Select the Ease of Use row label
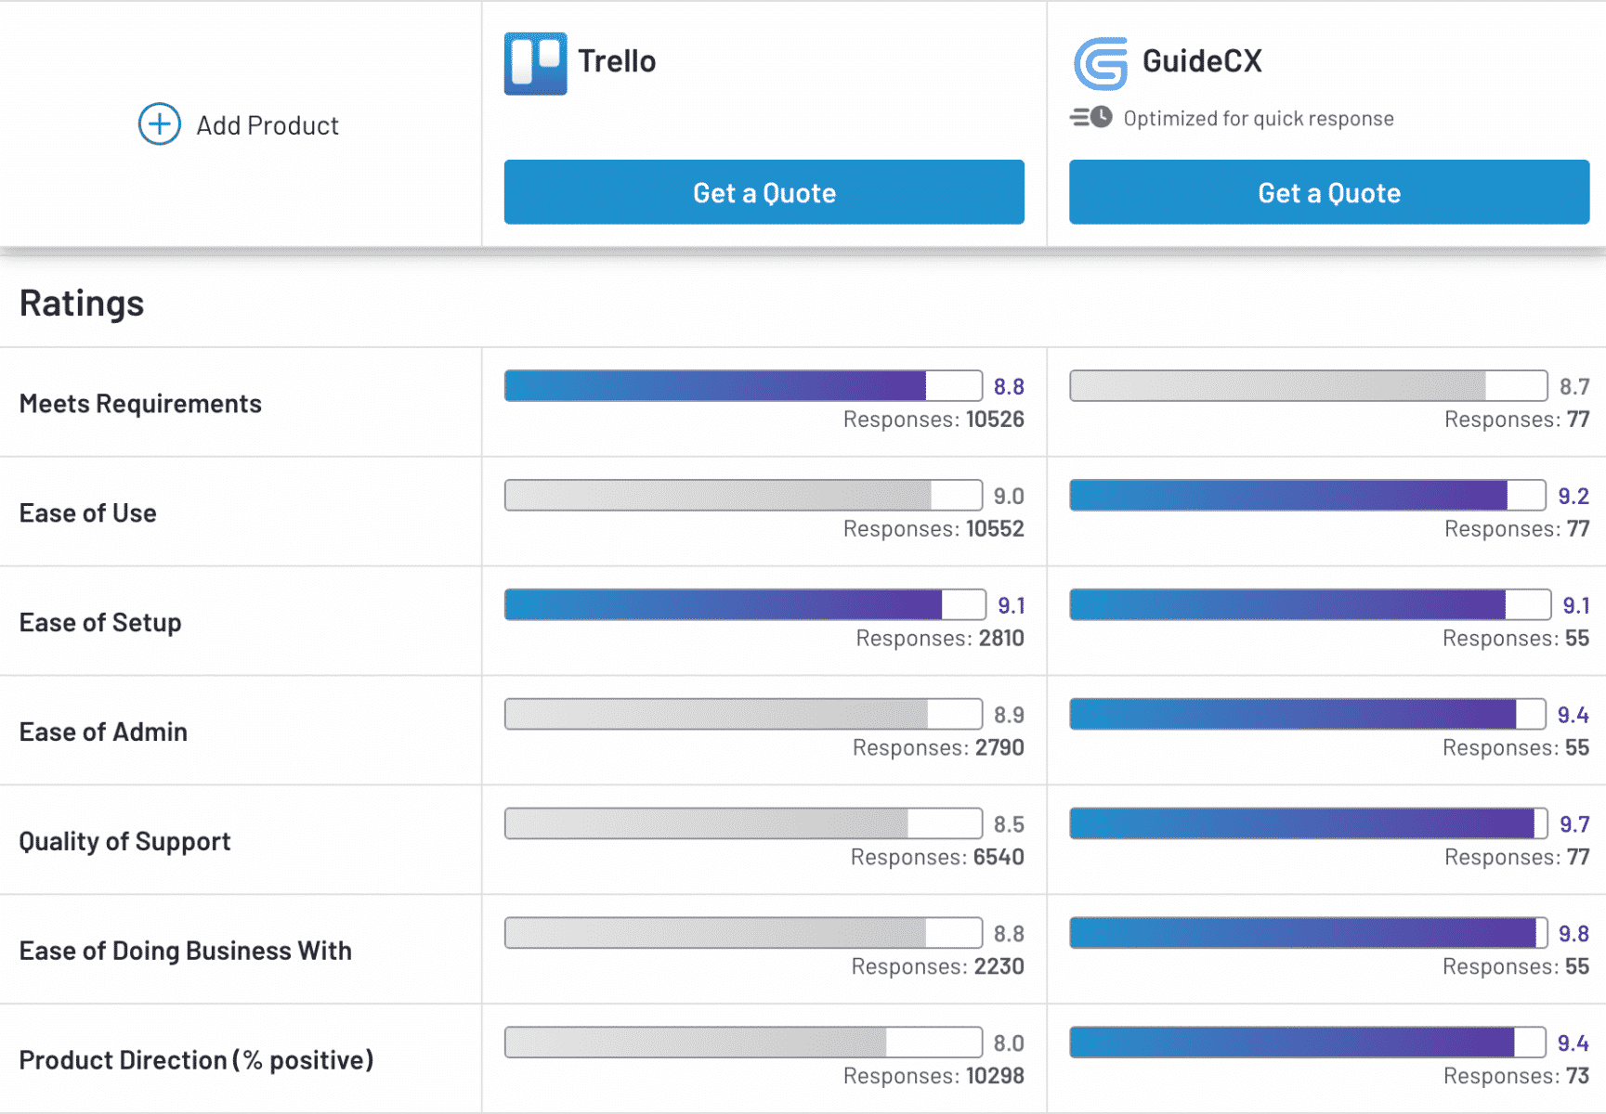1606x1114 pixels. point(88,513)
